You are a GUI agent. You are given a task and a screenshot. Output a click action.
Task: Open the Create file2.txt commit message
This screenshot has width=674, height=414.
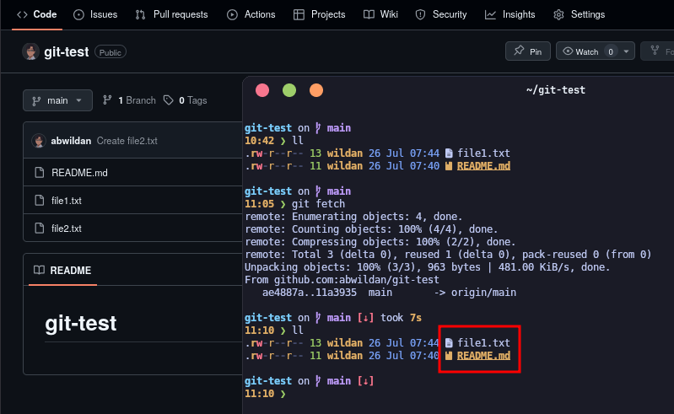click(127, 141)
